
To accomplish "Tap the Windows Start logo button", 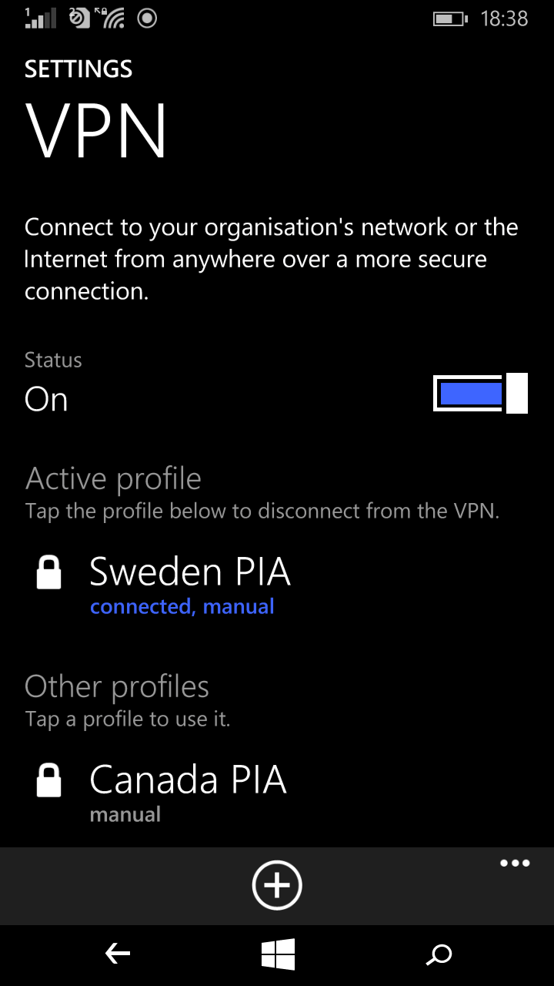I will 277,955.
